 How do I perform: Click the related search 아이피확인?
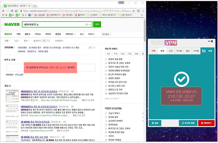[x=23, y=48]
